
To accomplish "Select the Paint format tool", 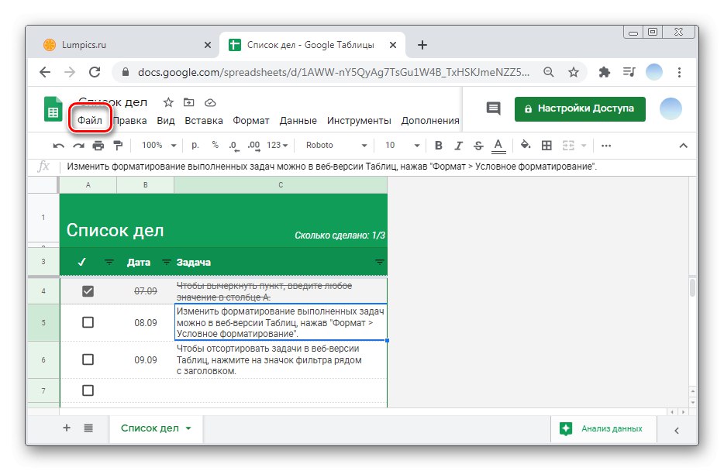I will [x=118, y=146].
